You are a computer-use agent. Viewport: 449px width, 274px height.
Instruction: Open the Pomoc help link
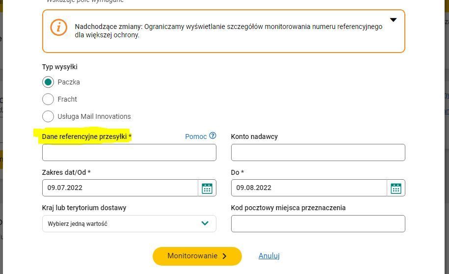pos(196,137)
